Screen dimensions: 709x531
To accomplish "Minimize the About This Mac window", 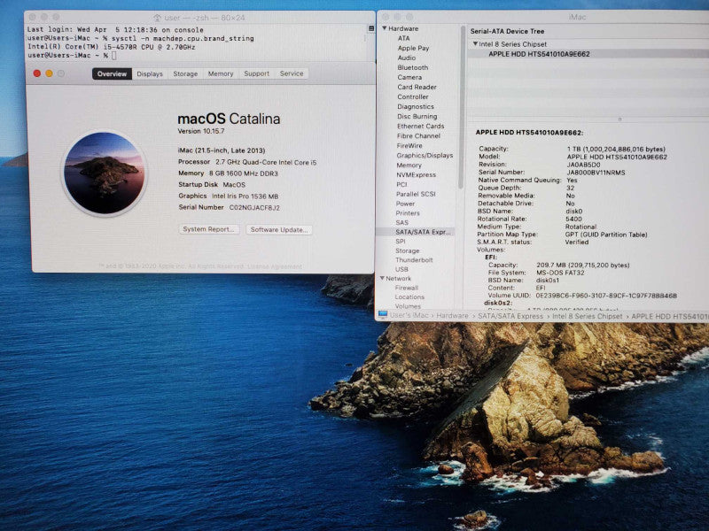I will point(49,73).
